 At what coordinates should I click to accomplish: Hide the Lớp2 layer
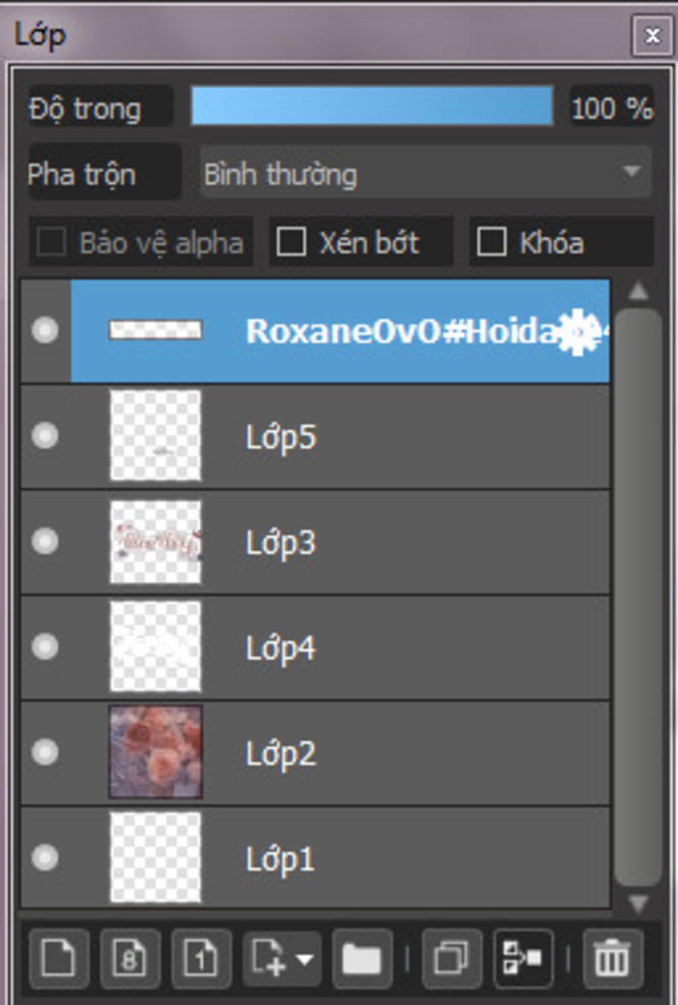point(45,752)
